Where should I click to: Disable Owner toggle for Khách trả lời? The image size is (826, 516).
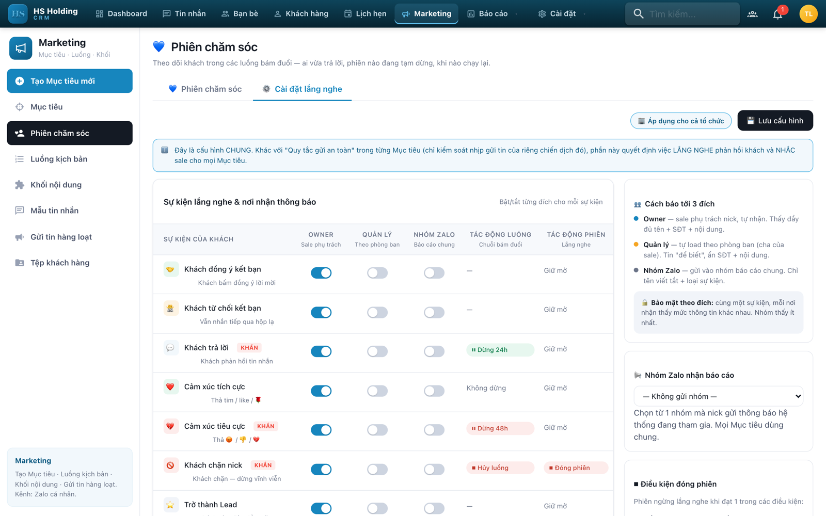(321, 351)
